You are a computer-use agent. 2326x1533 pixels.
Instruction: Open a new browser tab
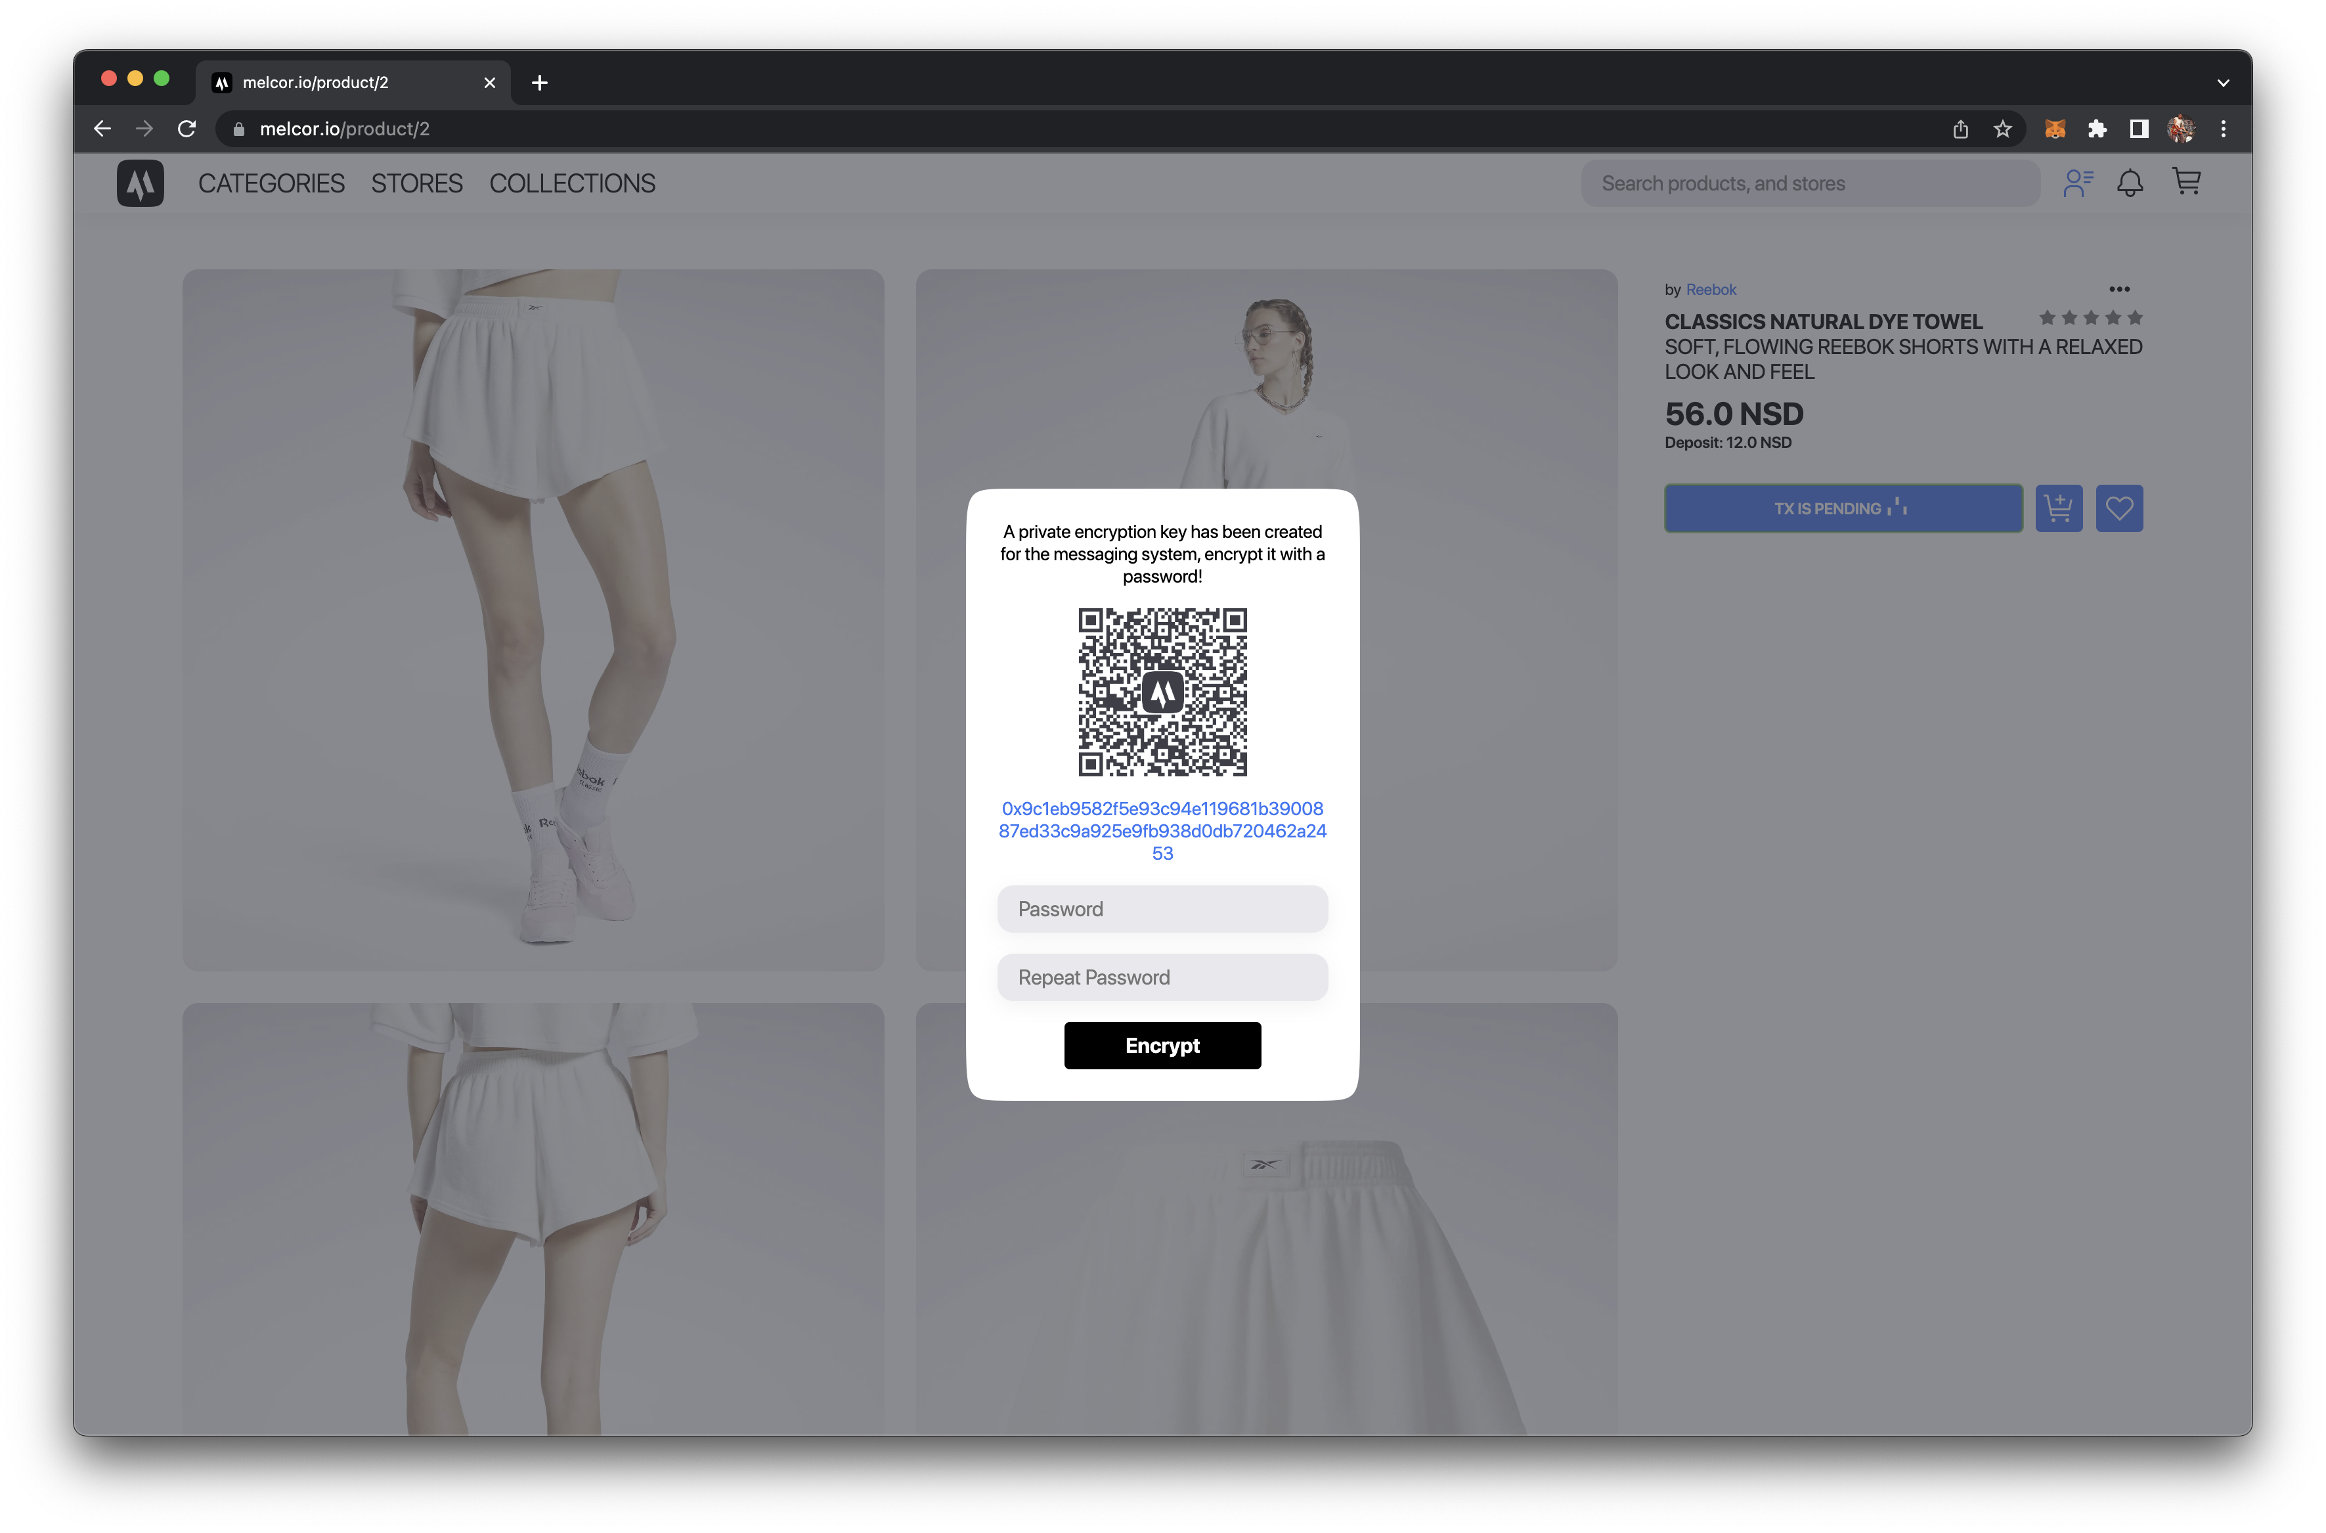540,83
